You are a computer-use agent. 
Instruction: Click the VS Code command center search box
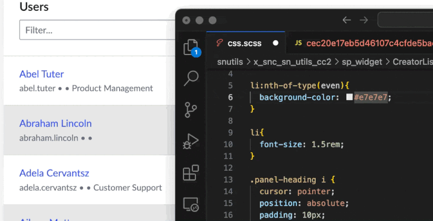(405, 20)
